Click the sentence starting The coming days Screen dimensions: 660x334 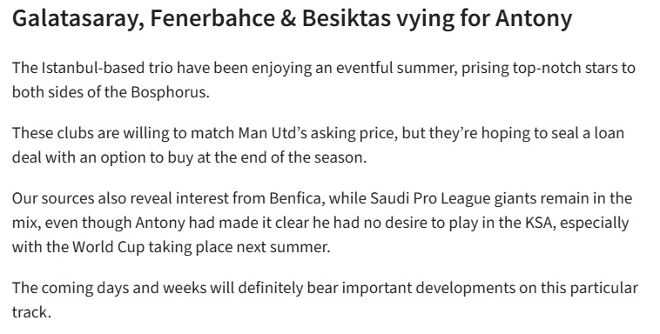pos(325,300)
